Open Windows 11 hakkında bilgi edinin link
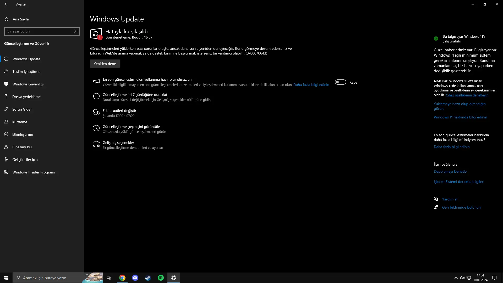Screen dimensions: 503x283 460,117
